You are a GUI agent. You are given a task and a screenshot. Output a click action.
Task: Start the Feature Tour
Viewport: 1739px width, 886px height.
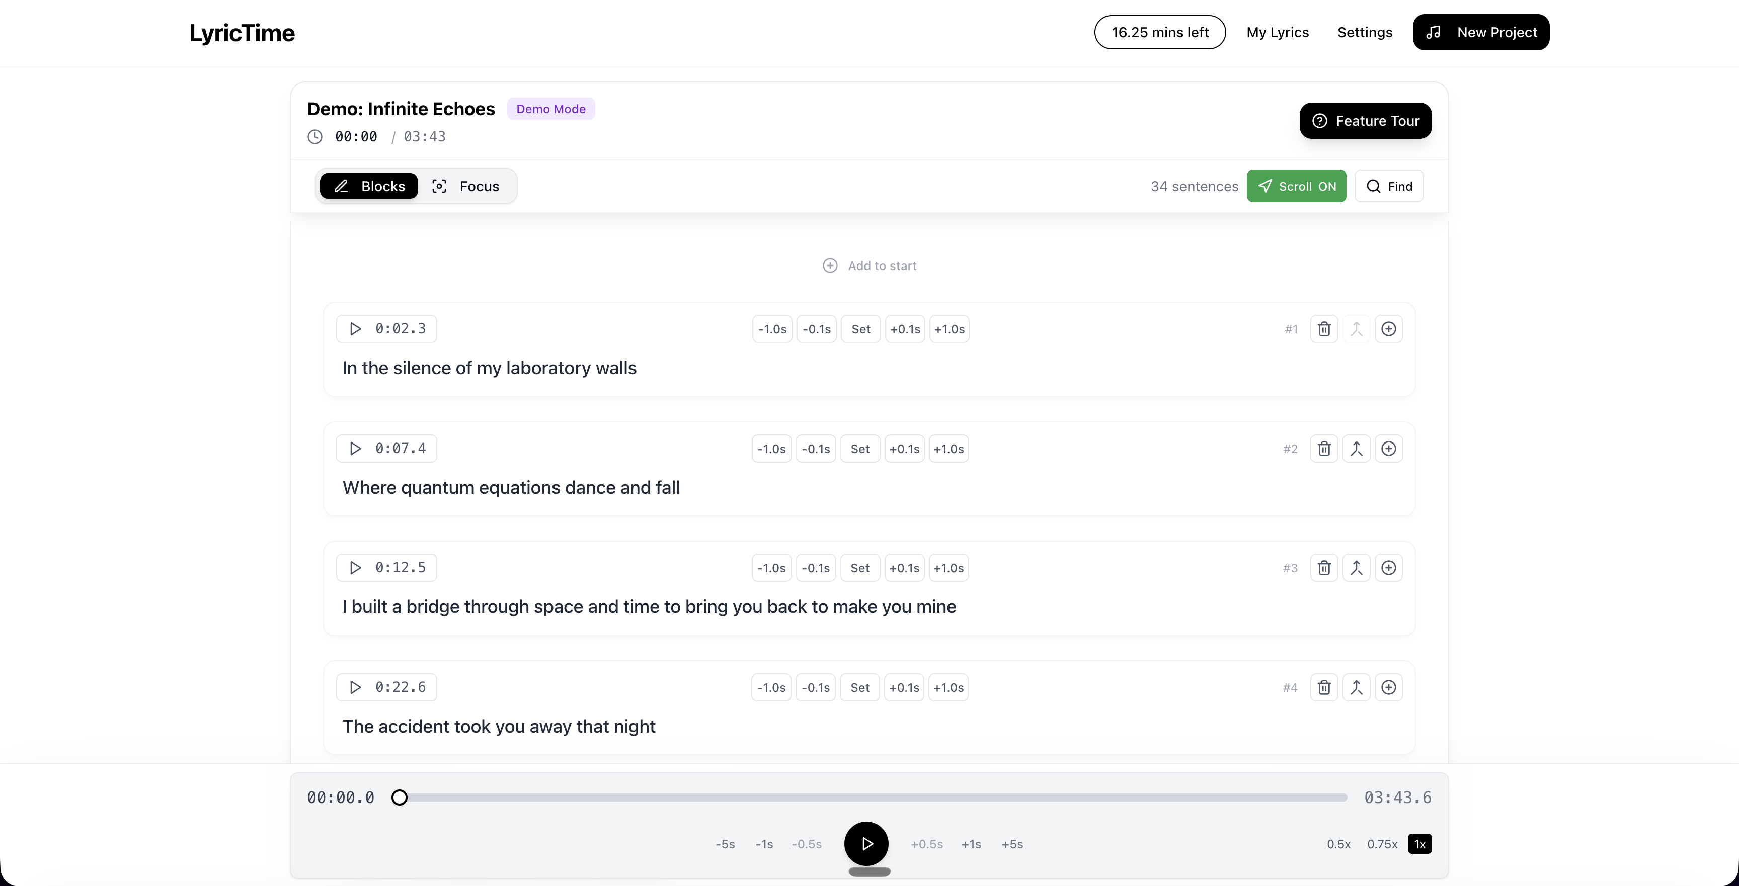(1365, 121)
